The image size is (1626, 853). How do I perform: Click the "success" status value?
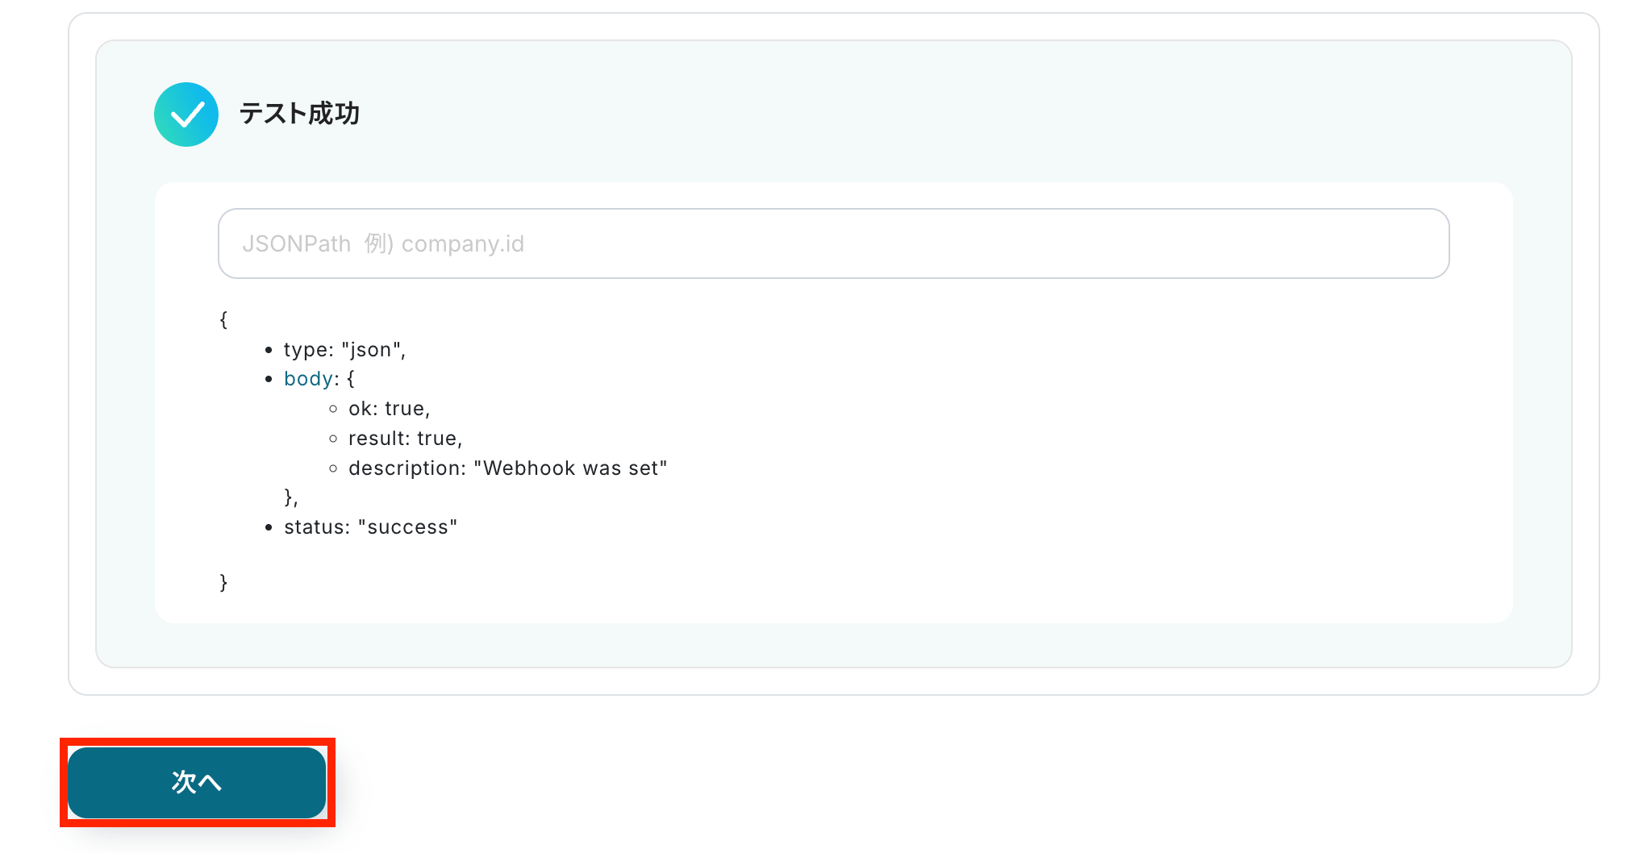pyautogui.click(x=407, y=527)
